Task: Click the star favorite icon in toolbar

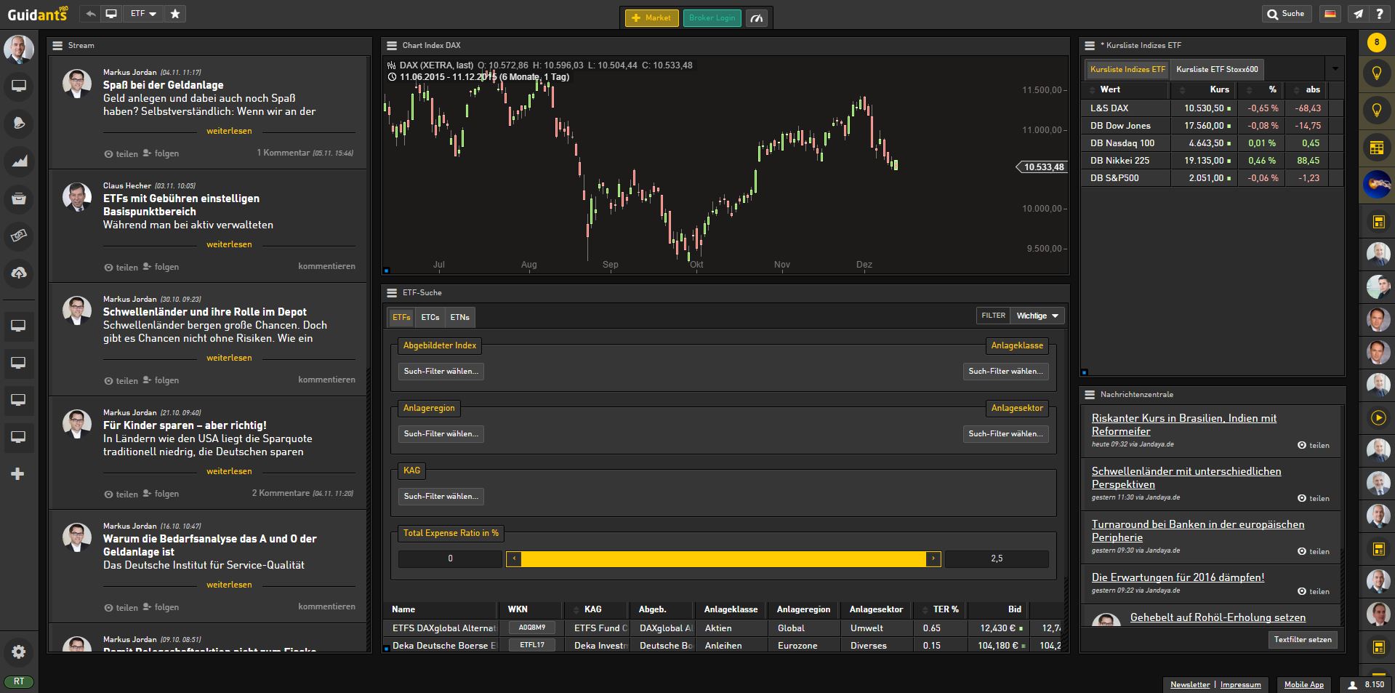Action: 175,14
